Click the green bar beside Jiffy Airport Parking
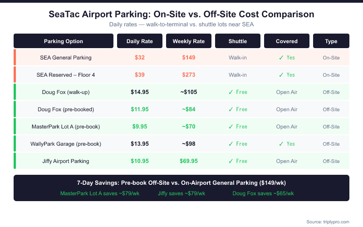Screen dimensions: 363x227 (15, 161)
